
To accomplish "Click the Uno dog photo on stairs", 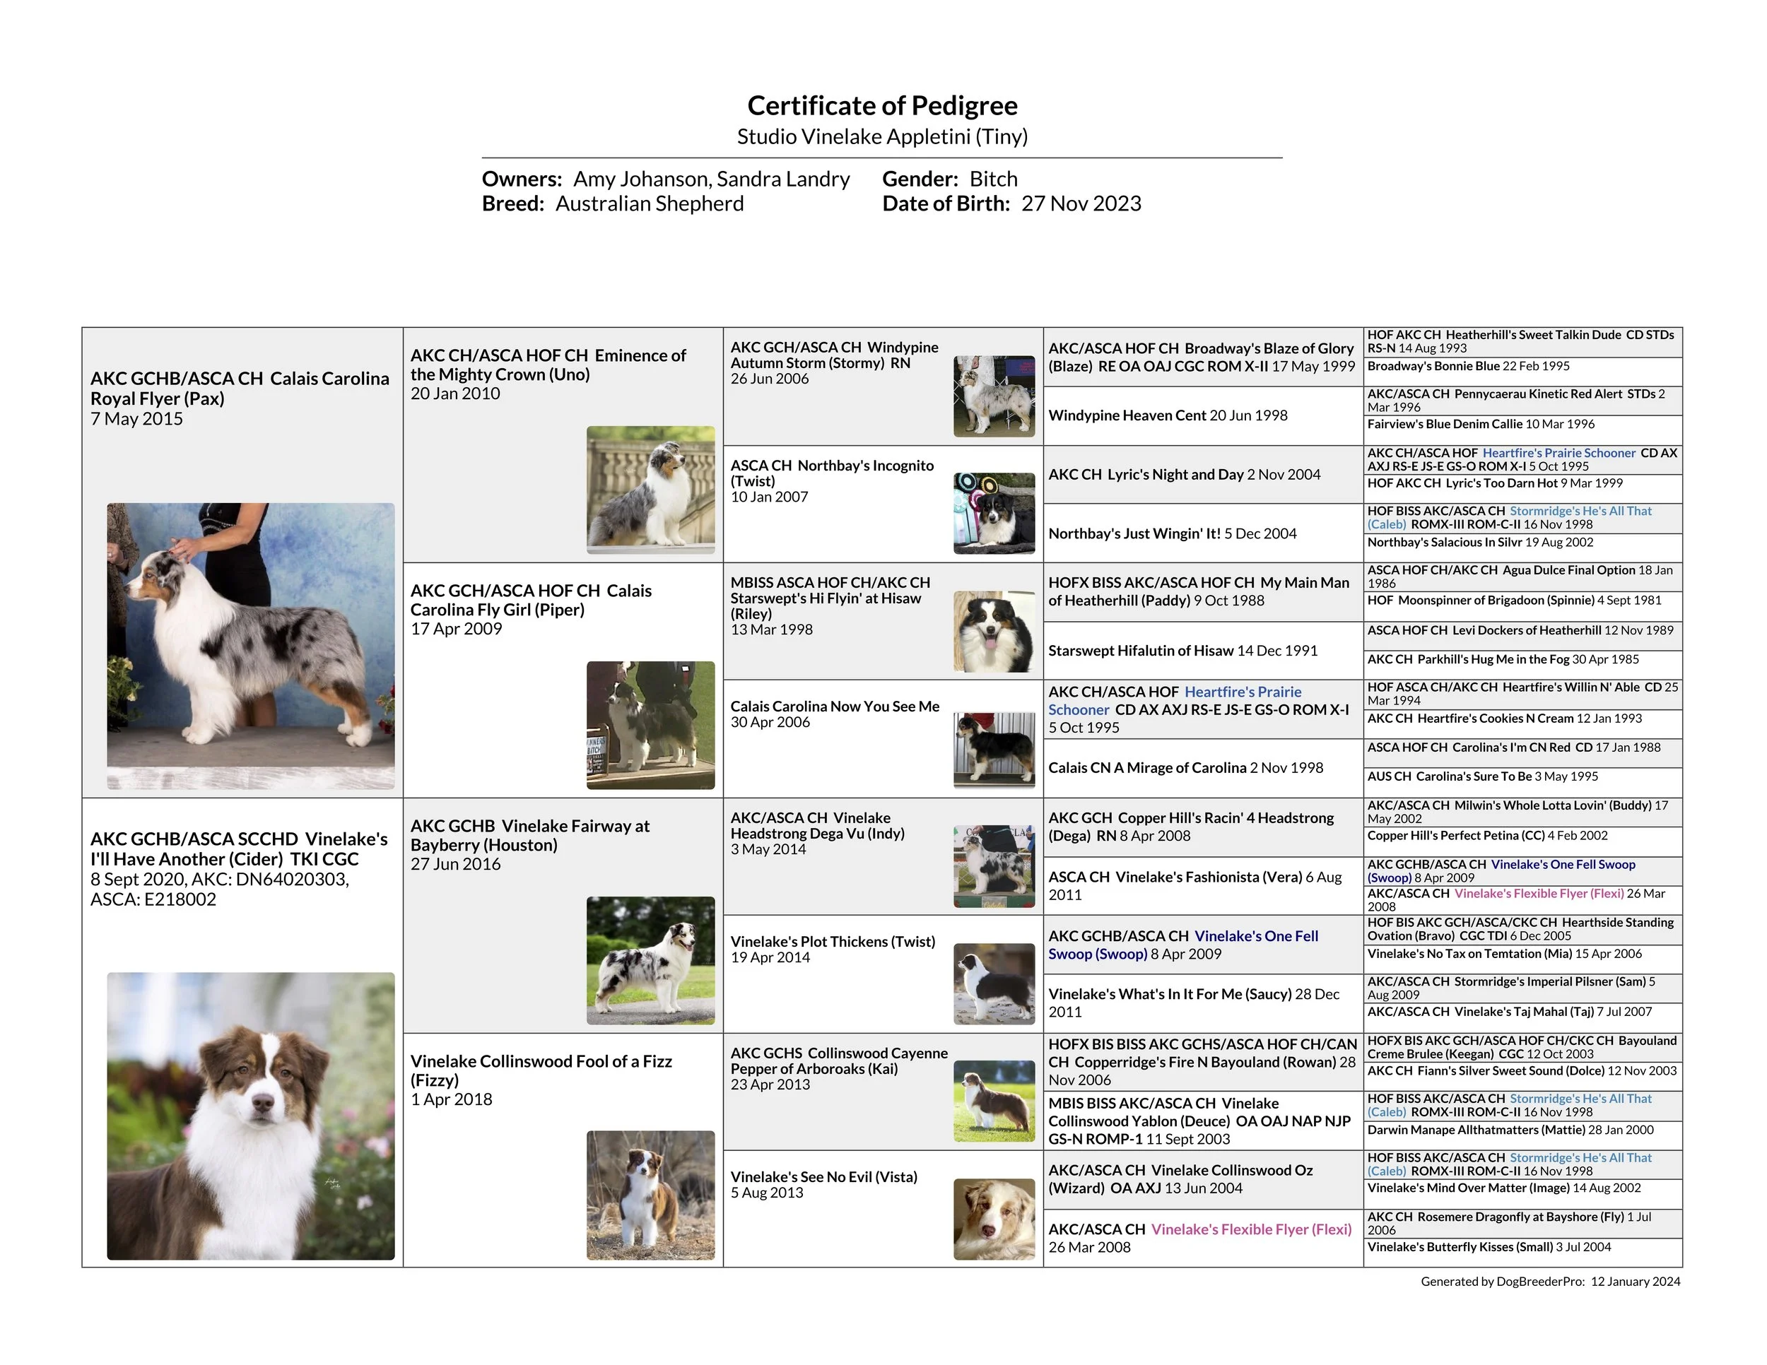I will tap(650, 489).
